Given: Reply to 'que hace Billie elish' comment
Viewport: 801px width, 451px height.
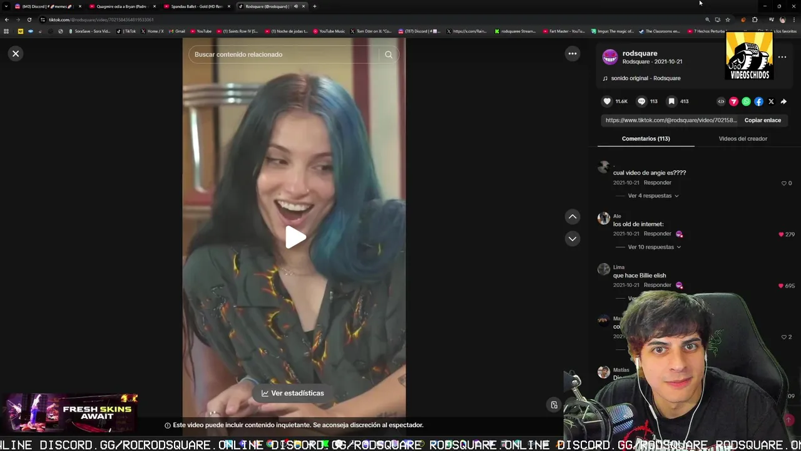Looking at the screenshot, I should tap(657, 285).
